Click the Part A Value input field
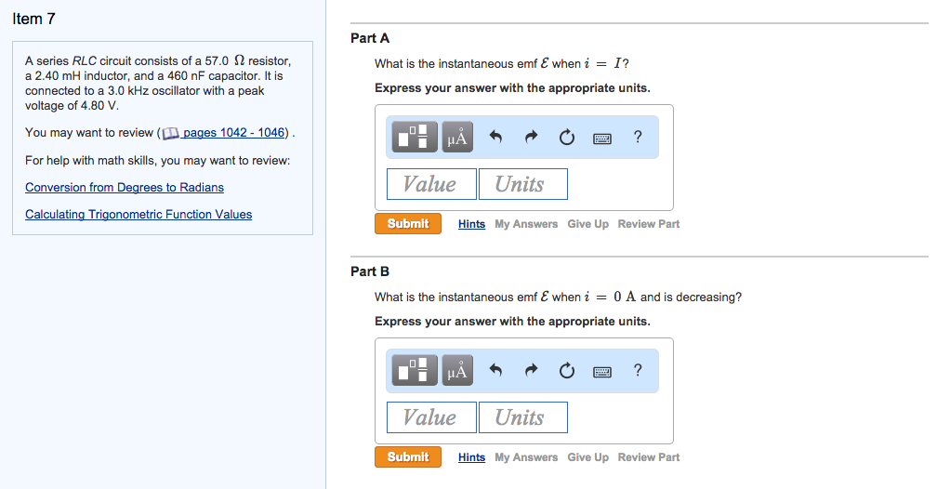Viewport: 950px width, 489px height. click(431, 184)
